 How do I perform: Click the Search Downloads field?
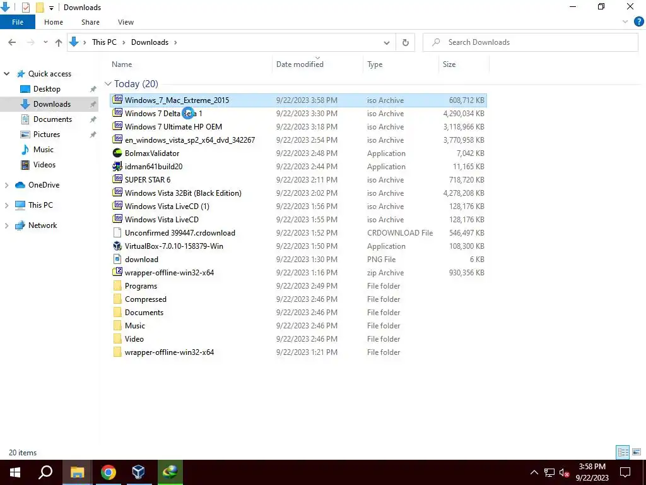[530, 42]
